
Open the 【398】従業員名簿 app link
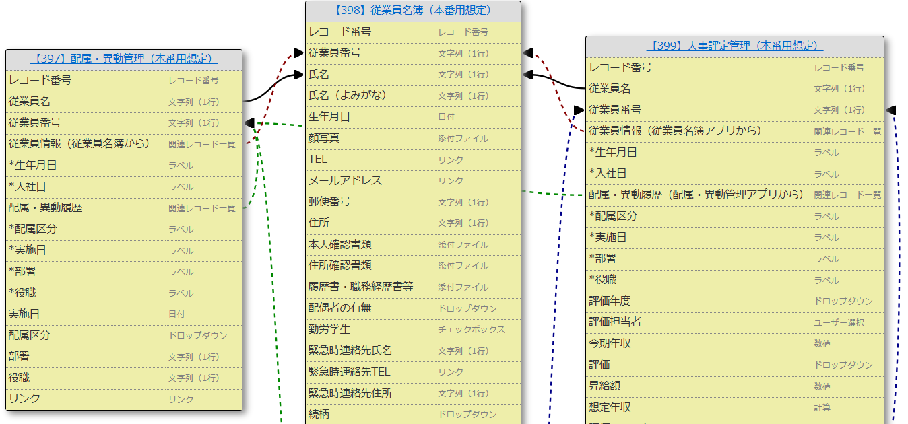click(x=412, y=11)
